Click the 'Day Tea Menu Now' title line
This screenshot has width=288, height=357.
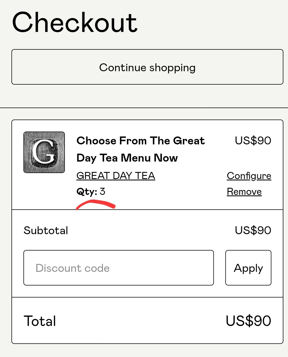pyautogui.click(x=127, y=158)
